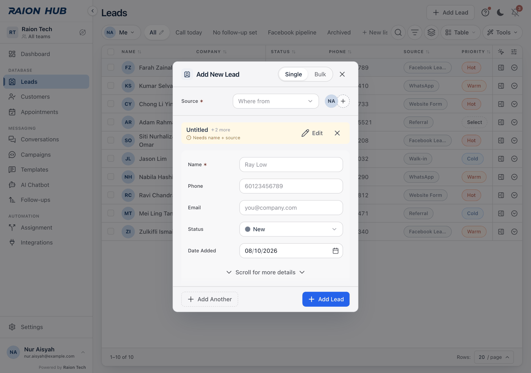The image size is (531, 373).
Task: Collapse the sidebar with the chevron button
Action: click(93, 11)
